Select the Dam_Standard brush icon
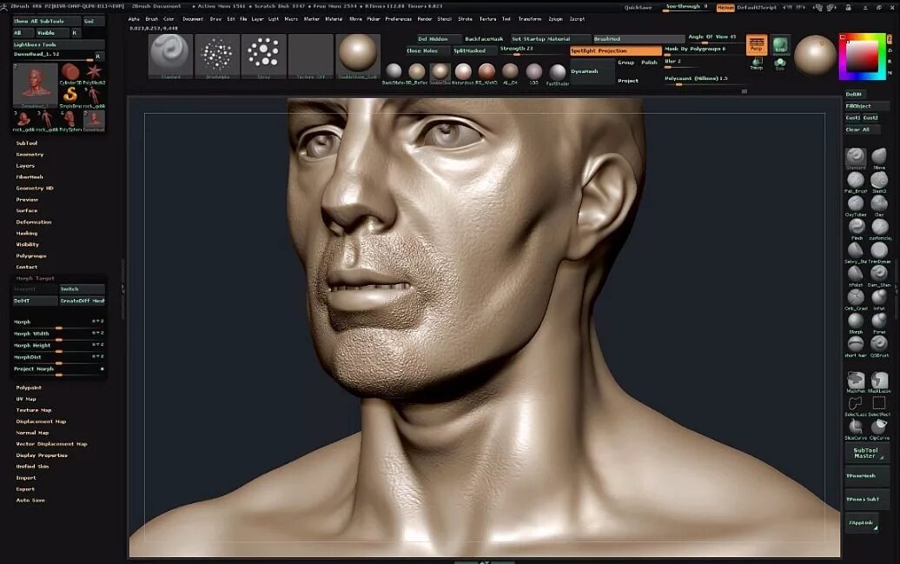The image size is (900, 564). pos(879,274)
